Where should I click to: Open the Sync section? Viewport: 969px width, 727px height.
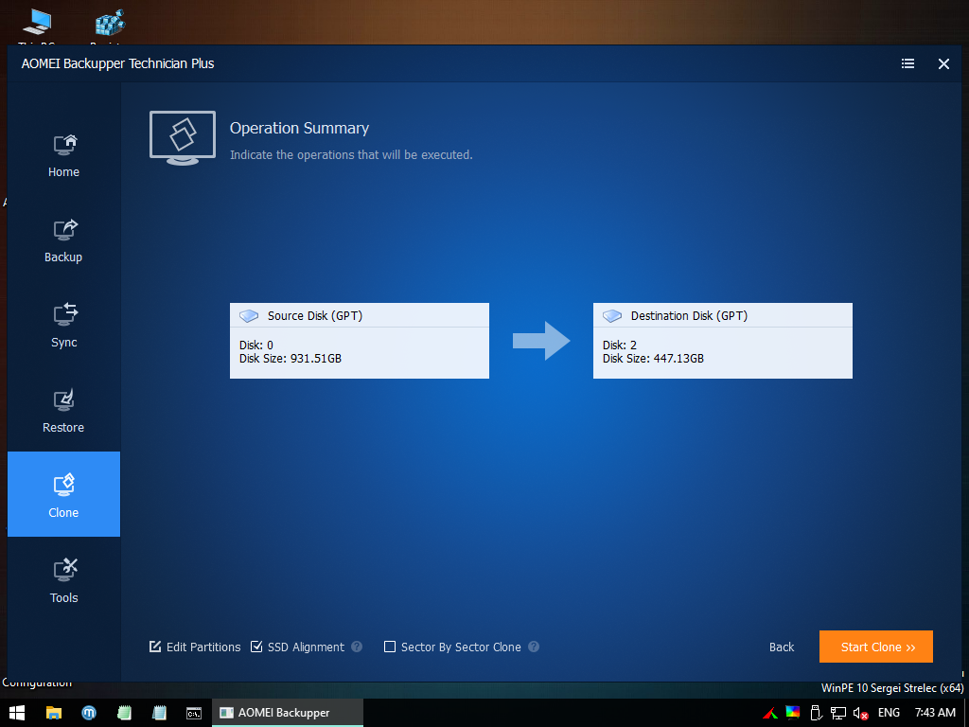click(63, 327)
